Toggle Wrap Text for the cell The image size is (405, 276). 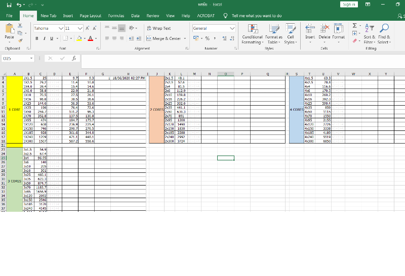(x=158, y=28)
